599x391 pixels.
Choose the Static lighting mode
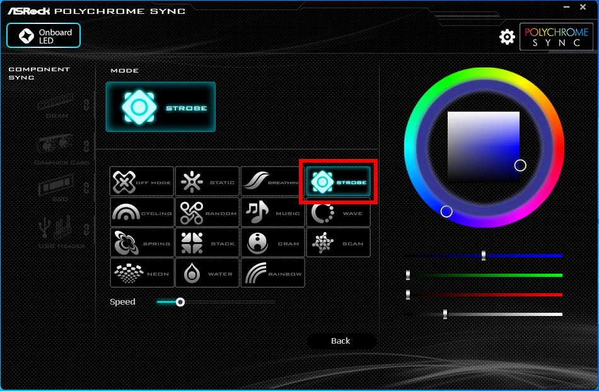[x=207, y=181]
